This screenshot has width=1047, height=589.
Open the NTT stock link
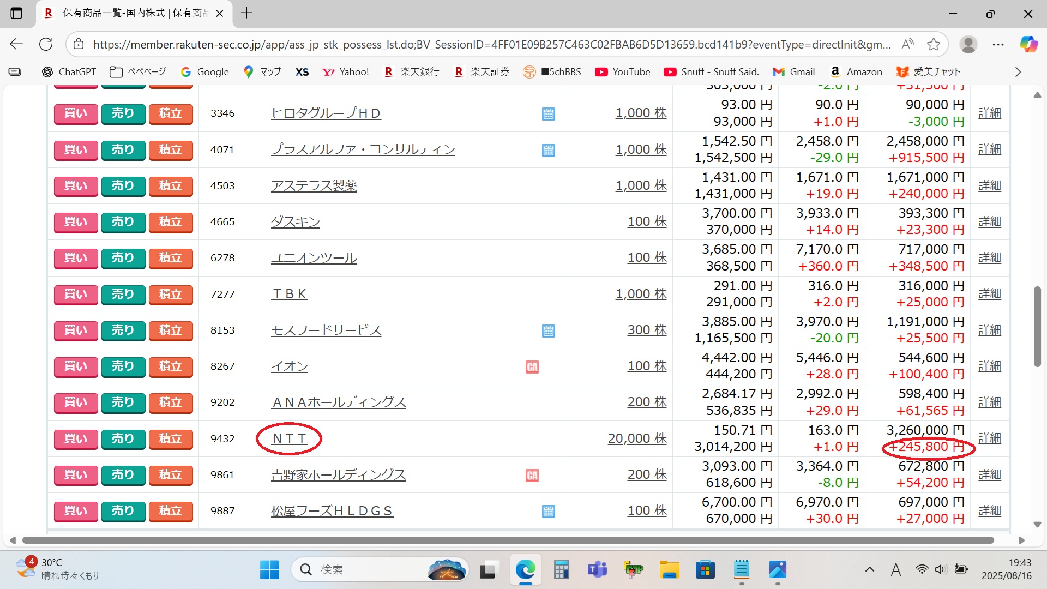290,438
